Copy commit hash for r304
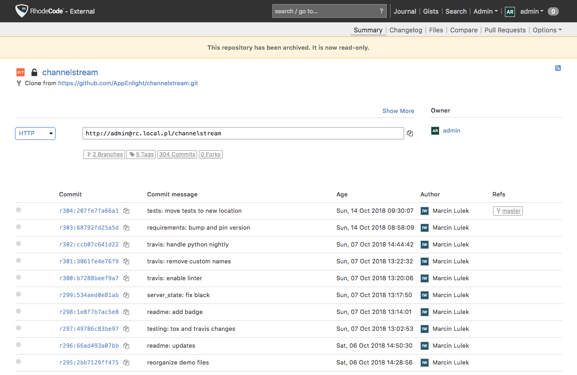The height and width of the screenshot is (375, 577). coord(126,211)
